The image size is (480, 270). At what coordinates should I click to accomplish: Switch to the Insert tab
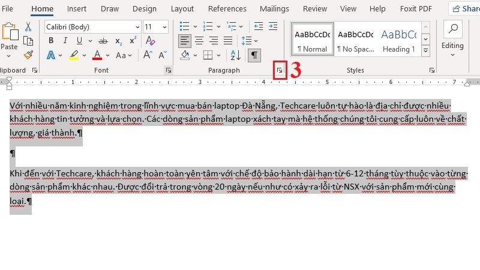[x=77, y=8]
